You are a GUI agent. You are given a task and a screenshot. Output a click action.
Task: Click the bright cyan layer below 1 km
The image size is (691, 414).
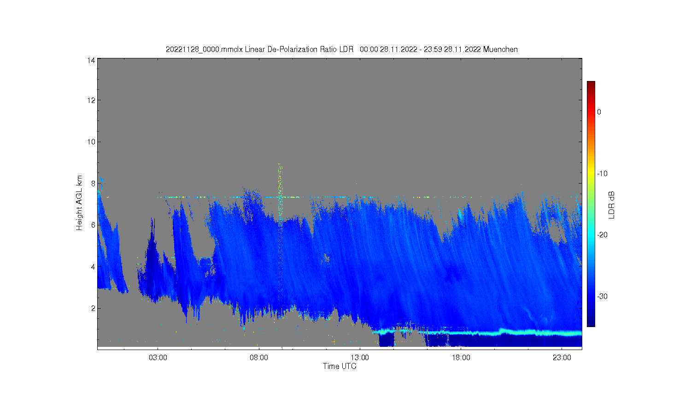477,332
